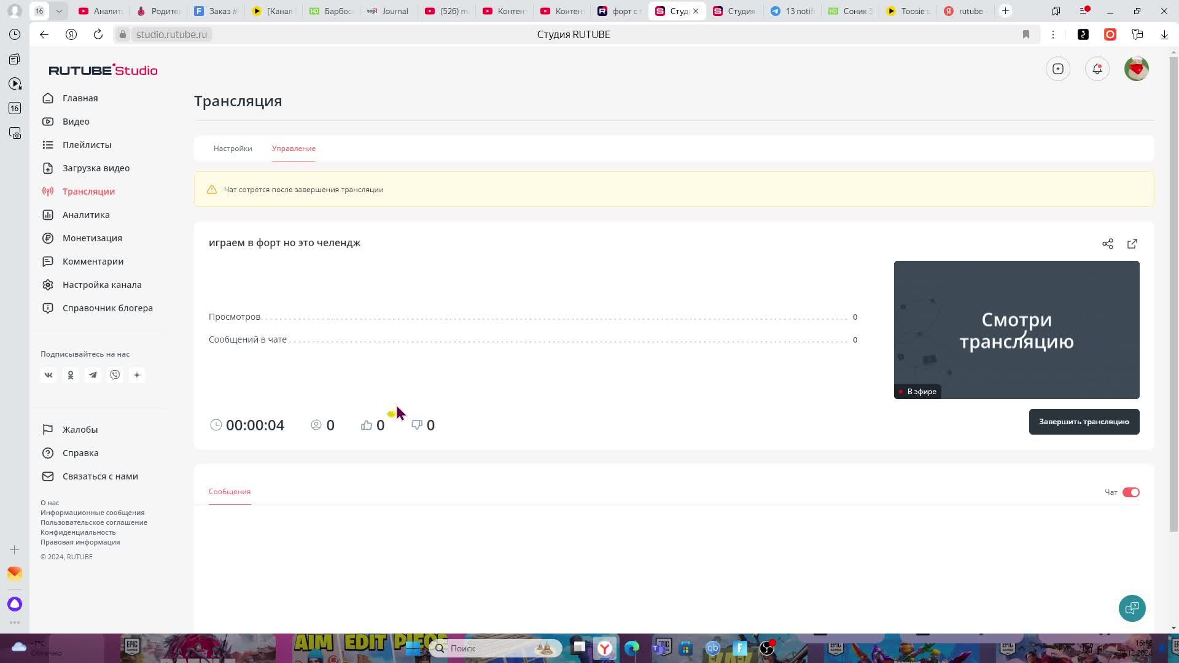Open the notifications bell
Image resolution: width=1179 pixels, height=663 pixels.
click(x=1097, y=69)
